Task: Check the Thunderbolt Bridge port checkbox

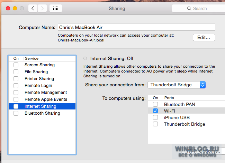Action: [155, 124]
